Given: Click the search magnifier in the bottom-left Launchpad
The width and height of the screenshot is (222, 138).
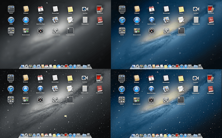Looking at the screenshot, I should (x=47, y=72).
